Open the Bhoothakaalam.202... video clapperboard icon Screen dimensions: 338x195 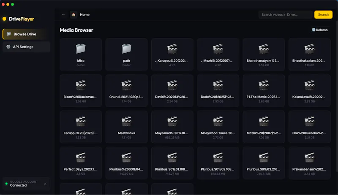coord(309,49)
